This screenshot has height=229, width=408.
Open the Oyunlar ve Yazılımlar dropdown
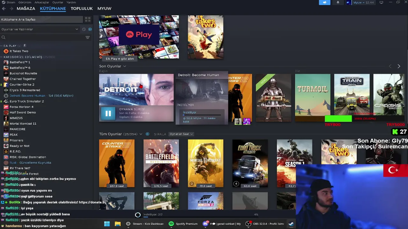pyautogui.click(x=40, y=29)
